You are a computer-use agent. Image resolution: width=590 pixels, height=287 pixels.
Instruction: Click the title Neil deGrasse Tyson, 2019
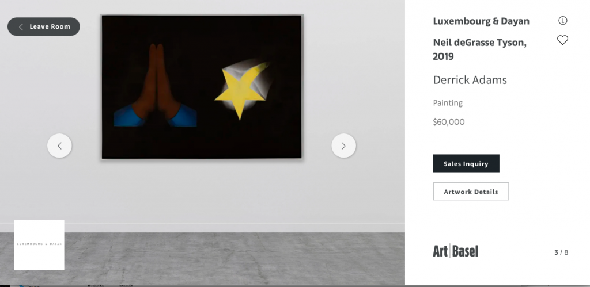click(x=480, y=49)
